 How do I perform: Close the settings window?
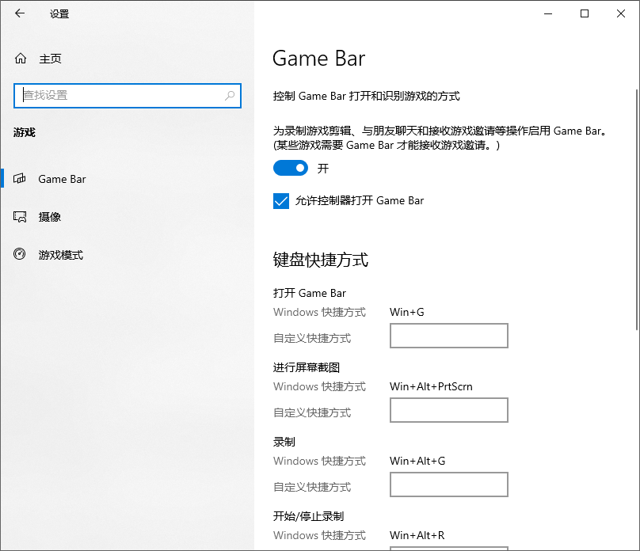click(x=621, y=13)
